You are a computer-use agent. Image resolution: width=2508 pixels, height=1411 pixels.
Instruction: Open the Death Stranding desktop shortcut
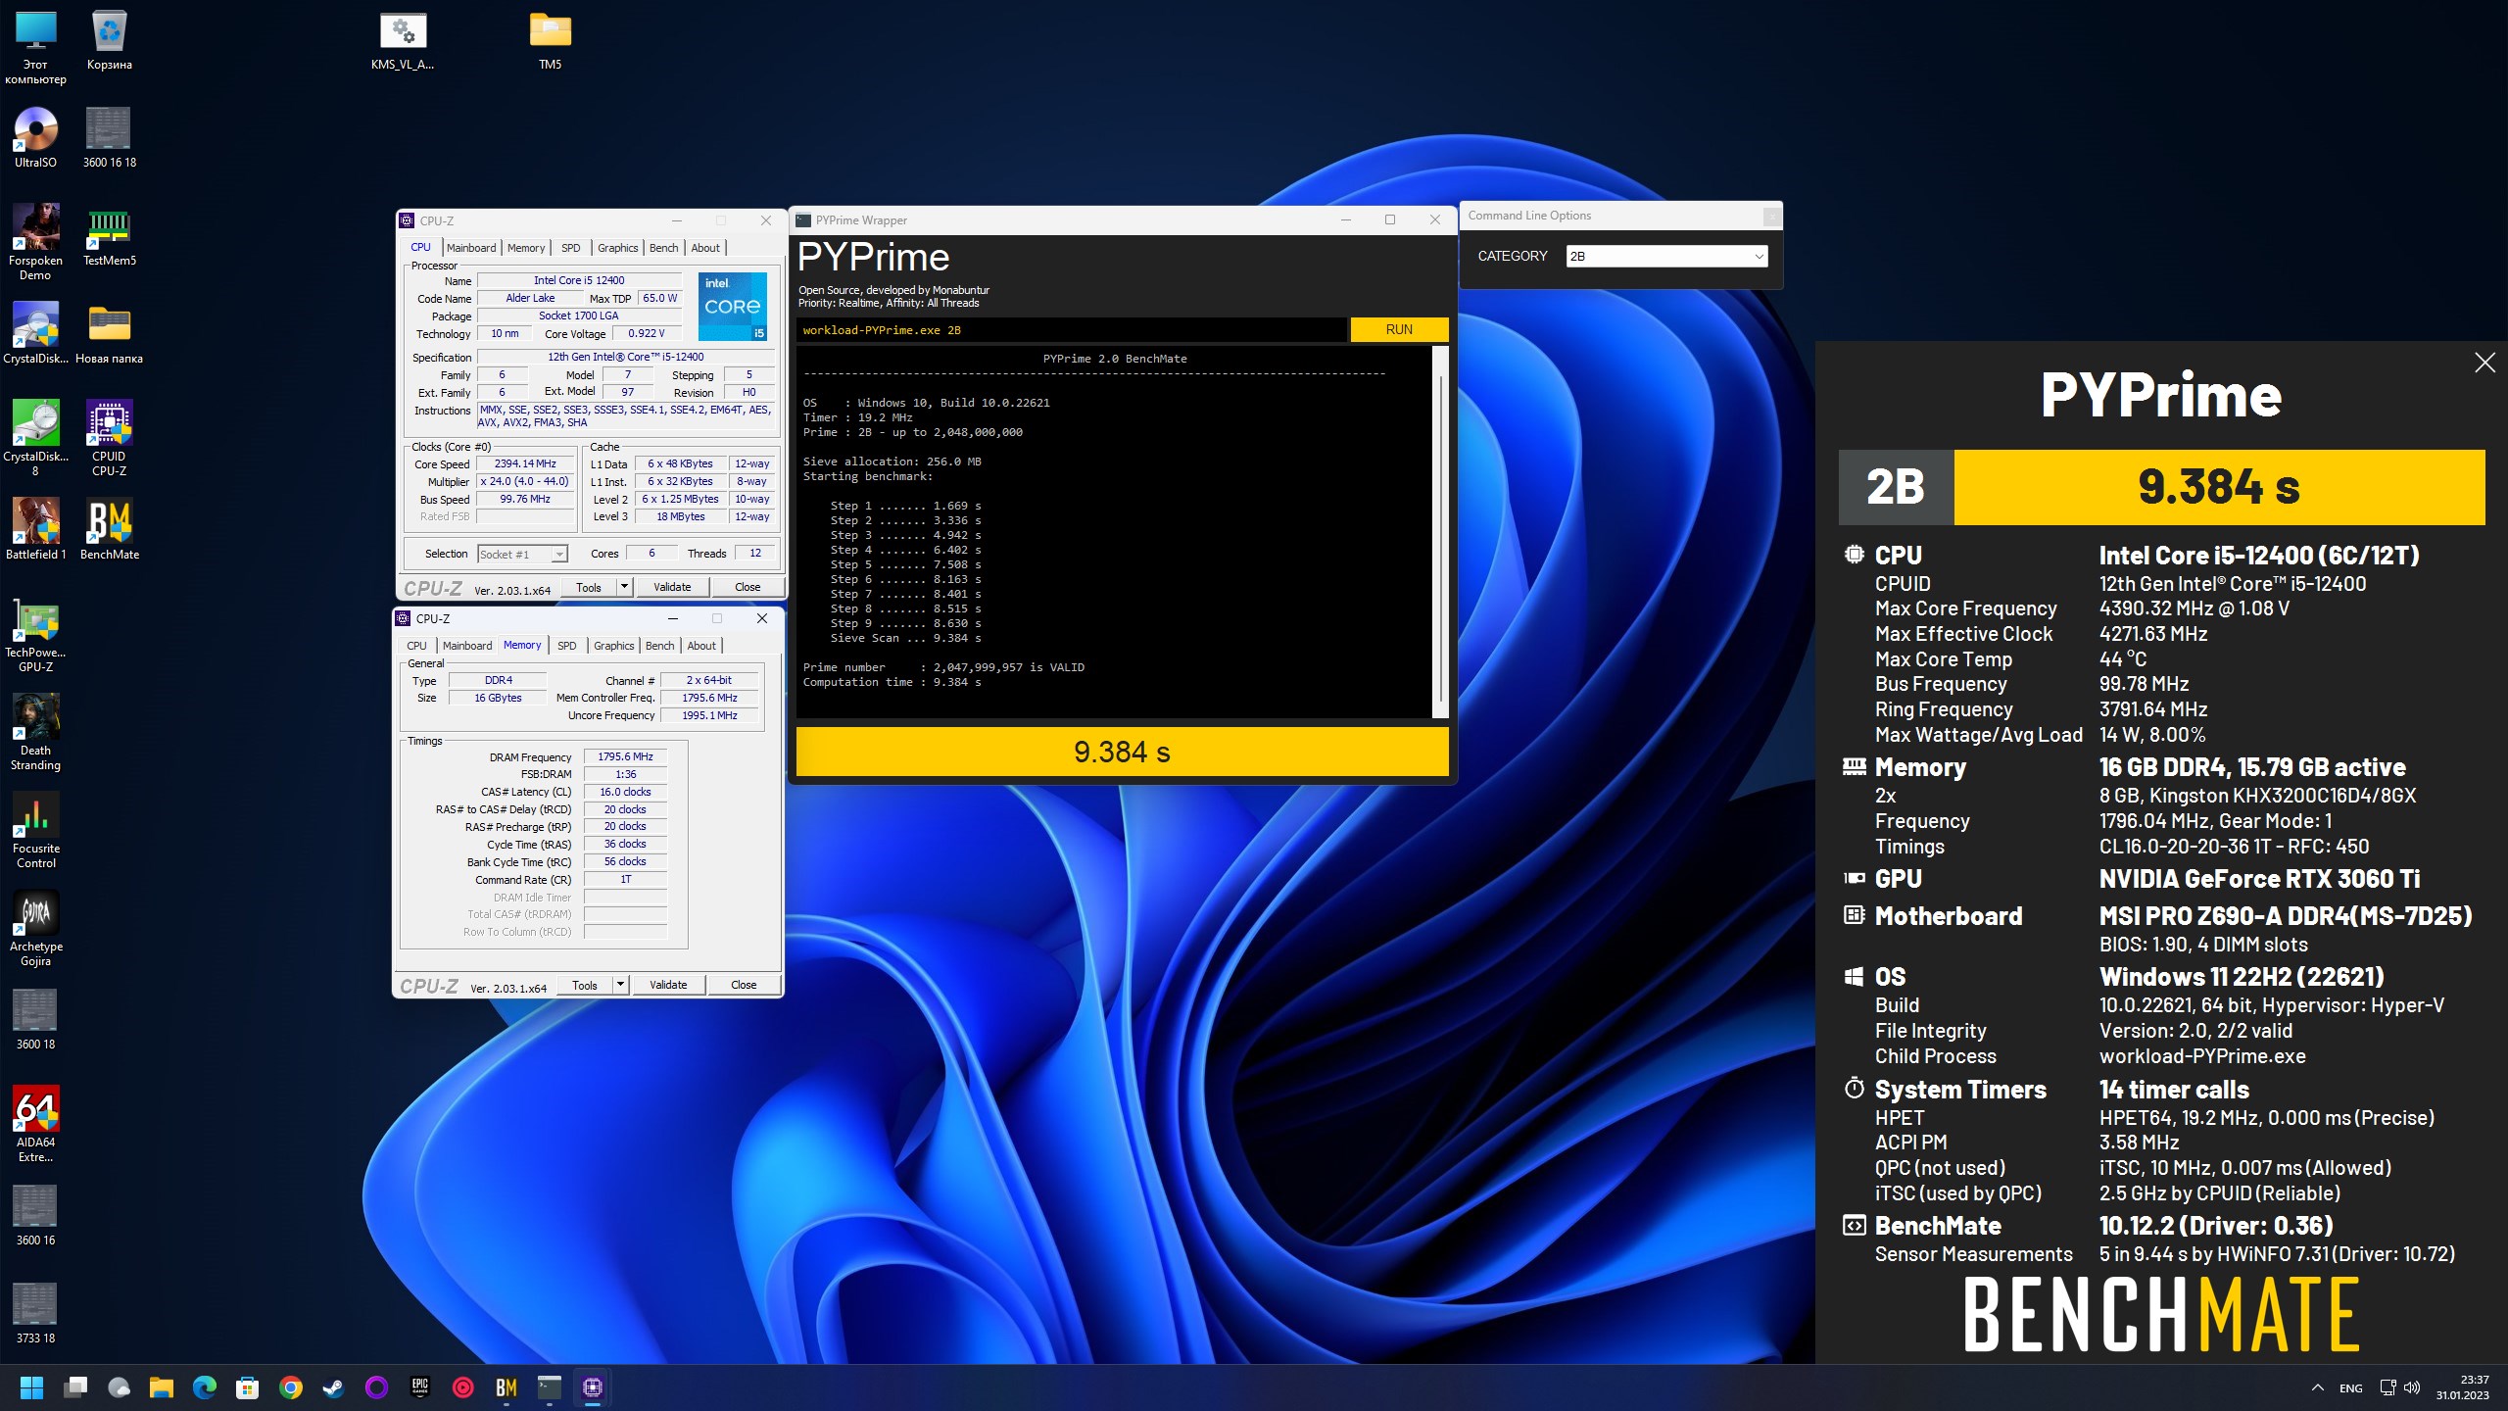coord(35,732)
